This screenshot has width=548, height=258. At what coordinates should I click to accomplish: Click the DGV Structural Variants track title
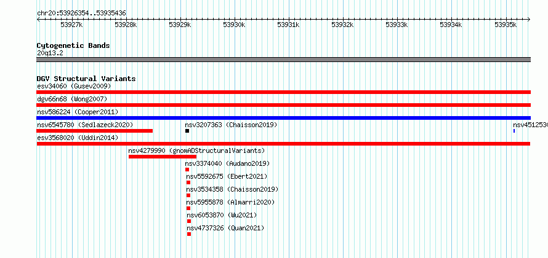[86, 79]
